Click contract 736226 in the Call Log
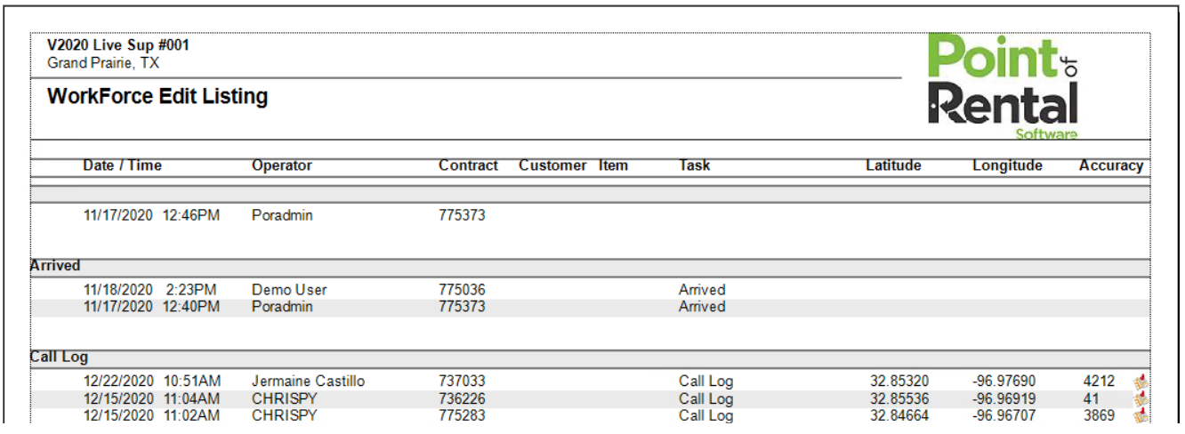This screenshot has width=1185, height=434. (x=462, y=398)
